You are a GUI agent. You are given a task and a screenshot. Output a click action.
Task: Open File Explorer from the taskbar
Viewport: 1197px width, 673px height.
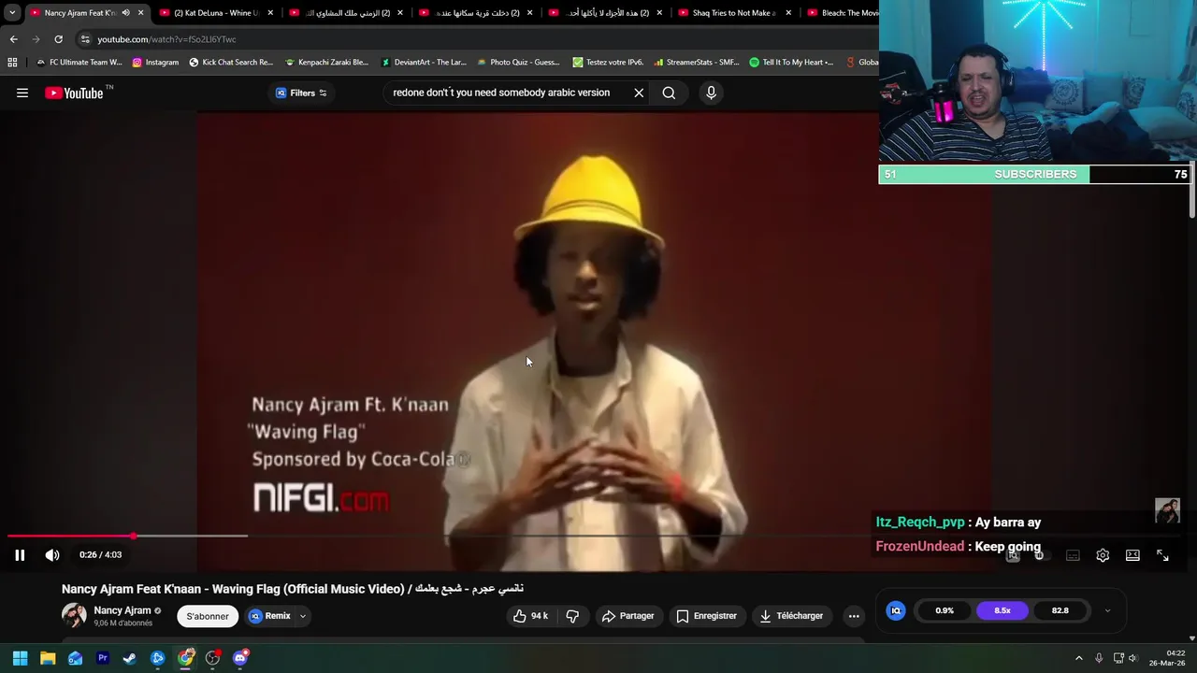[48, 658]
